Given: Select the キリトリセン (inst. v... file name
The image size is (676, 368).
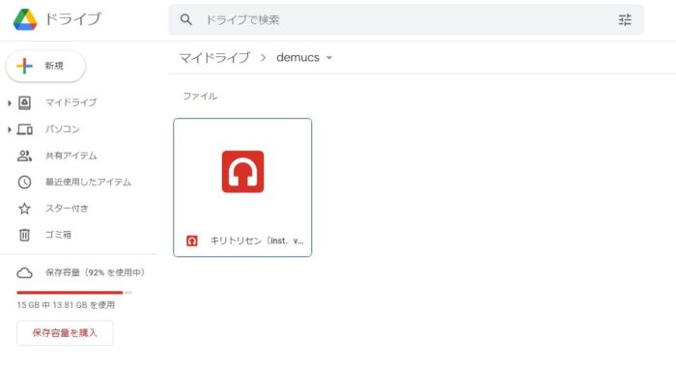Looking at the screenshot, I should pos(257,241).
